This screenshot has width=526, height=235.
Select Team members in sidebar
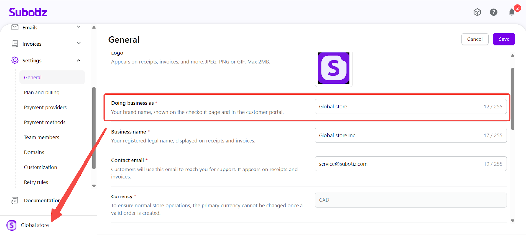pos(41,137)
